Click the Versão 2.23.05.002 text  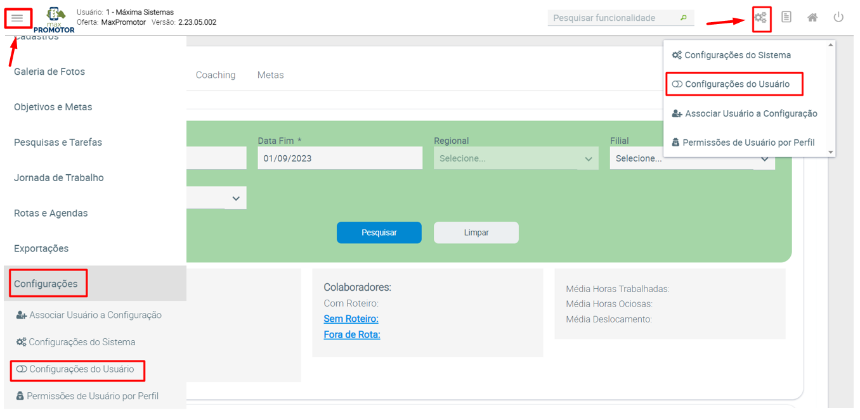(x=184, y=22)
